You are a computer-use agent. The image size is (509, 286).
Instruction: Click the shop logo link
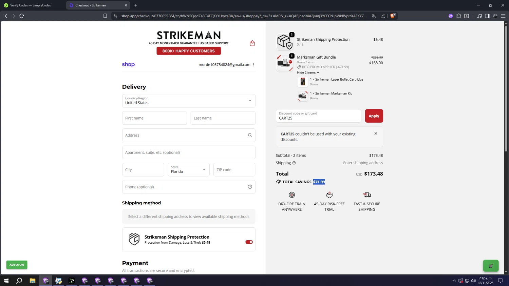[128, 64]
